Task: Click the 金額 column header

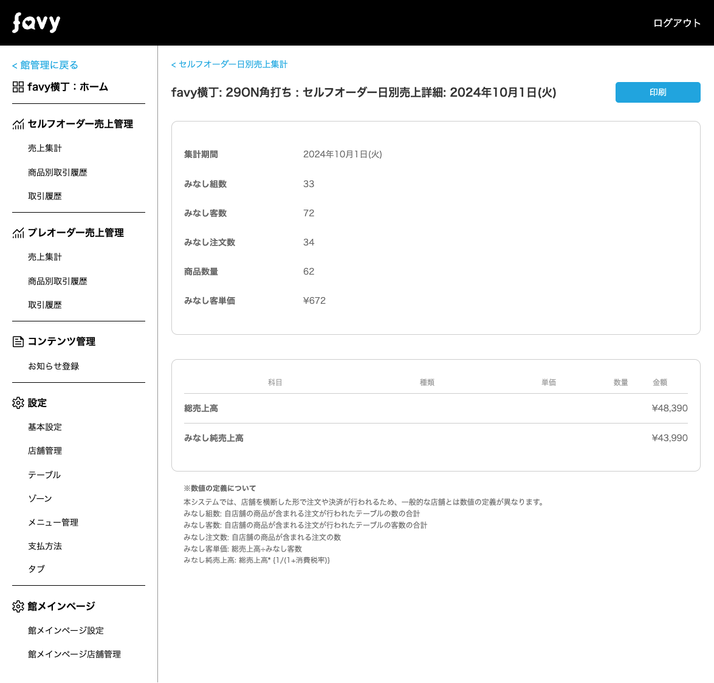Action: (x=660, y=382)
